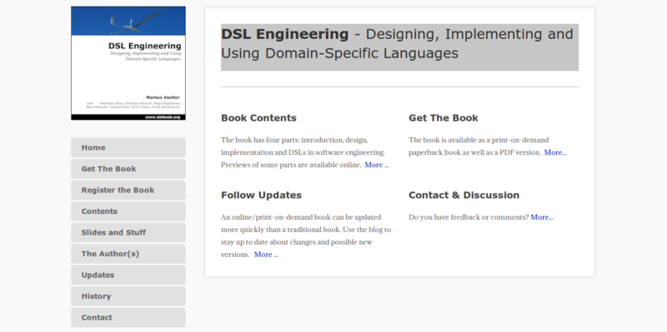Select Contents in the sidebar menu
This screenshot has height=332, width=667.
pyautogui.click(x=128, y=211)
